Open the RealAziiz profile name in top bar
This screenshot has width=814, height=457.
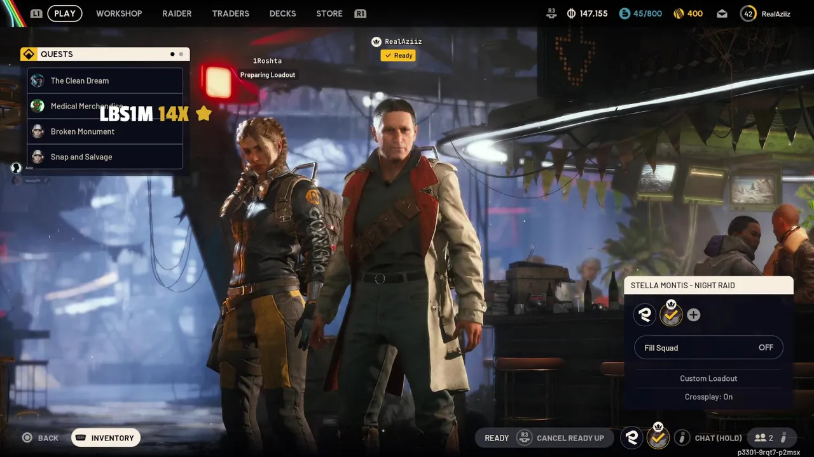776,13
